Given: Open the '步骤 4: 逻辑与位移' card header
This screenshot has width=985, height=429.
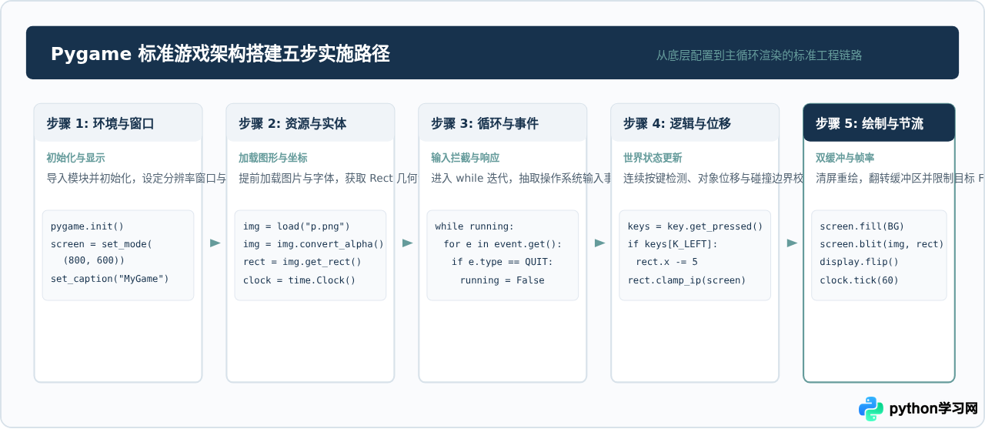Looking at the screenshot, I should click(696, 123).
